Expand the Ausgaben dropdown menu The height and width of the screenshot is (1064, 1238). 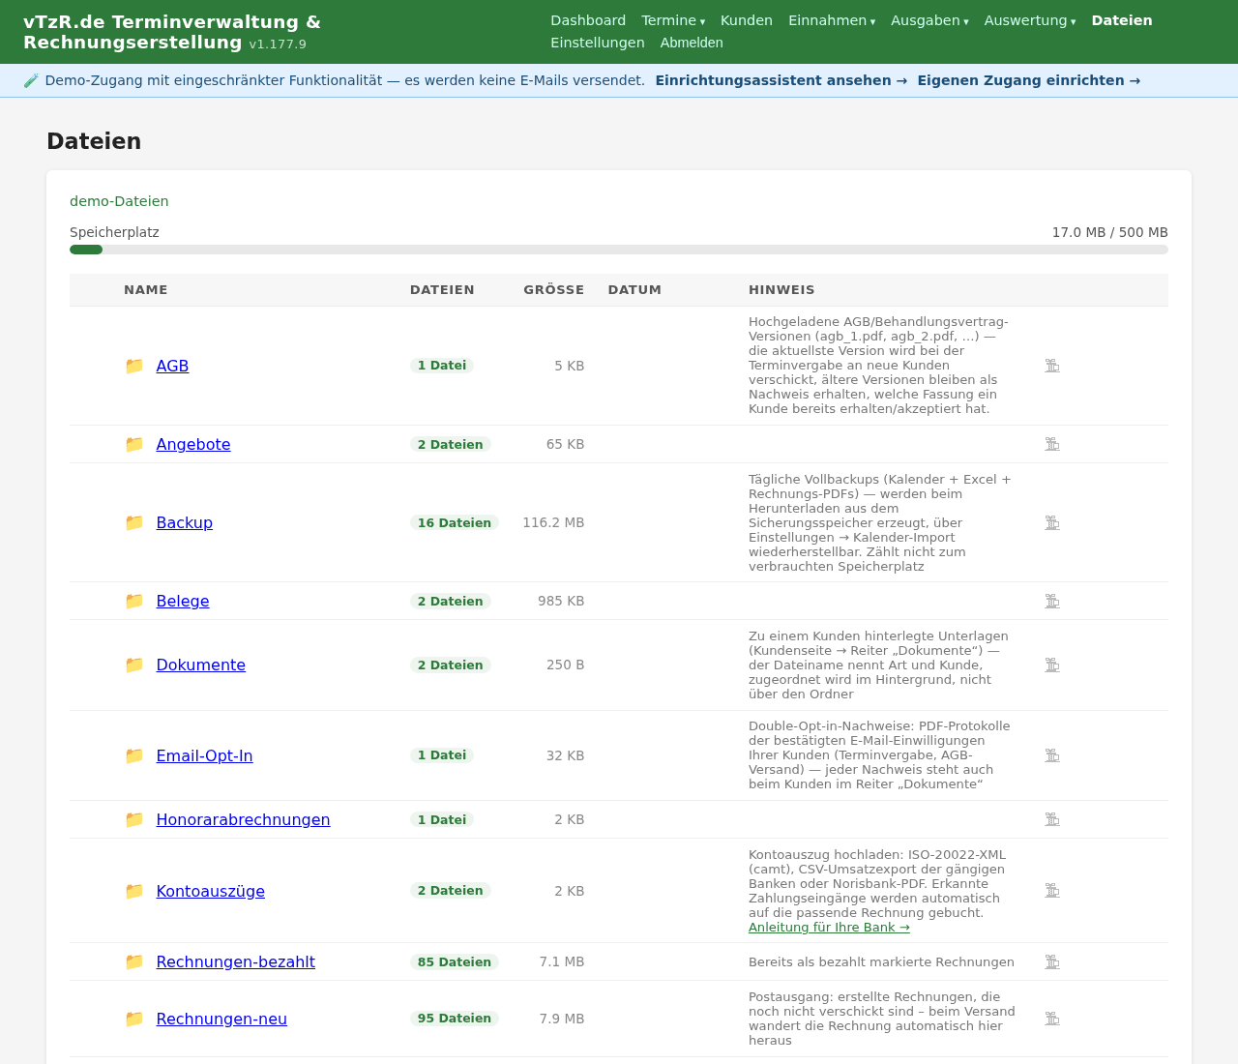(929, 20)
